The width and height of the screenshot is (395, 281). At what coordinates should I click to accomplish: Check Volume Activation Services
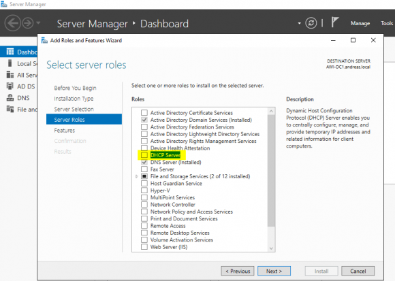pyautogui.click(x=144, y=239)
